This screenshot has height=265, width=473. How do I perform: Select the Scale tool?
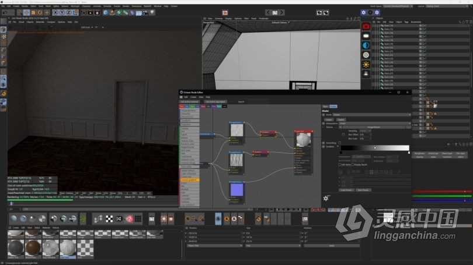[33, 13]
